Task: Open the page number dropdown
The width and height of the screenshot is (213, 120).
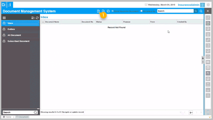Action: (x=191, y=113)
